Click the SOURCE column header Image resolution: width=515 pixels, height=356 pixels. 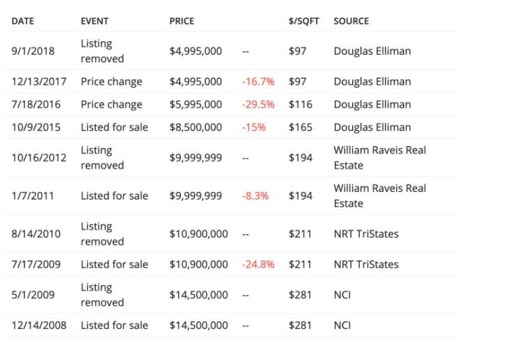tap(351, 21)
